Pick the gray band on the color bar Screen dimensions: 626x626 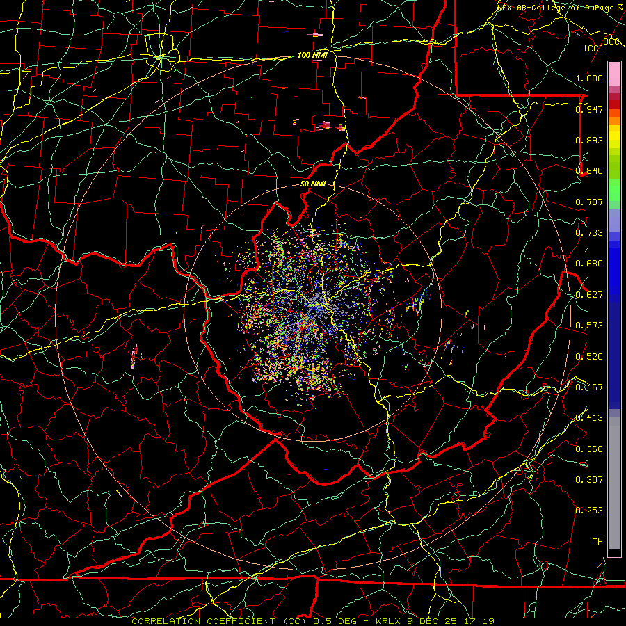(614, 483)
